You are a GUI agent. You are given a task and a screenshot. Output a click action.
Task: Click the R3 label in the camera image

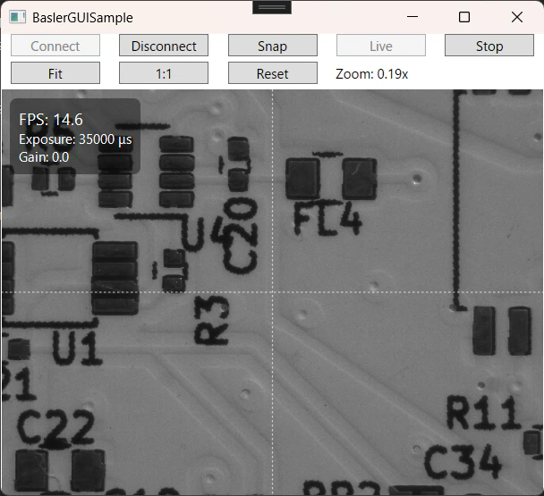[x=212, y=320]
